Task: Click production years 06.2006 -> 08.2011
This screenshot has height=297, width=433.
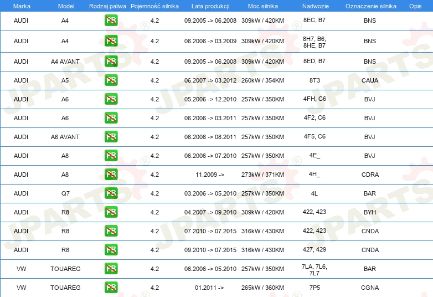Action: (210, 137)
